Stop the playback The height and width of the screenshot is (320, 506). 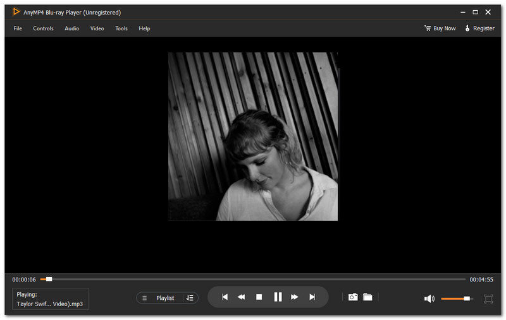pos(259,297)
